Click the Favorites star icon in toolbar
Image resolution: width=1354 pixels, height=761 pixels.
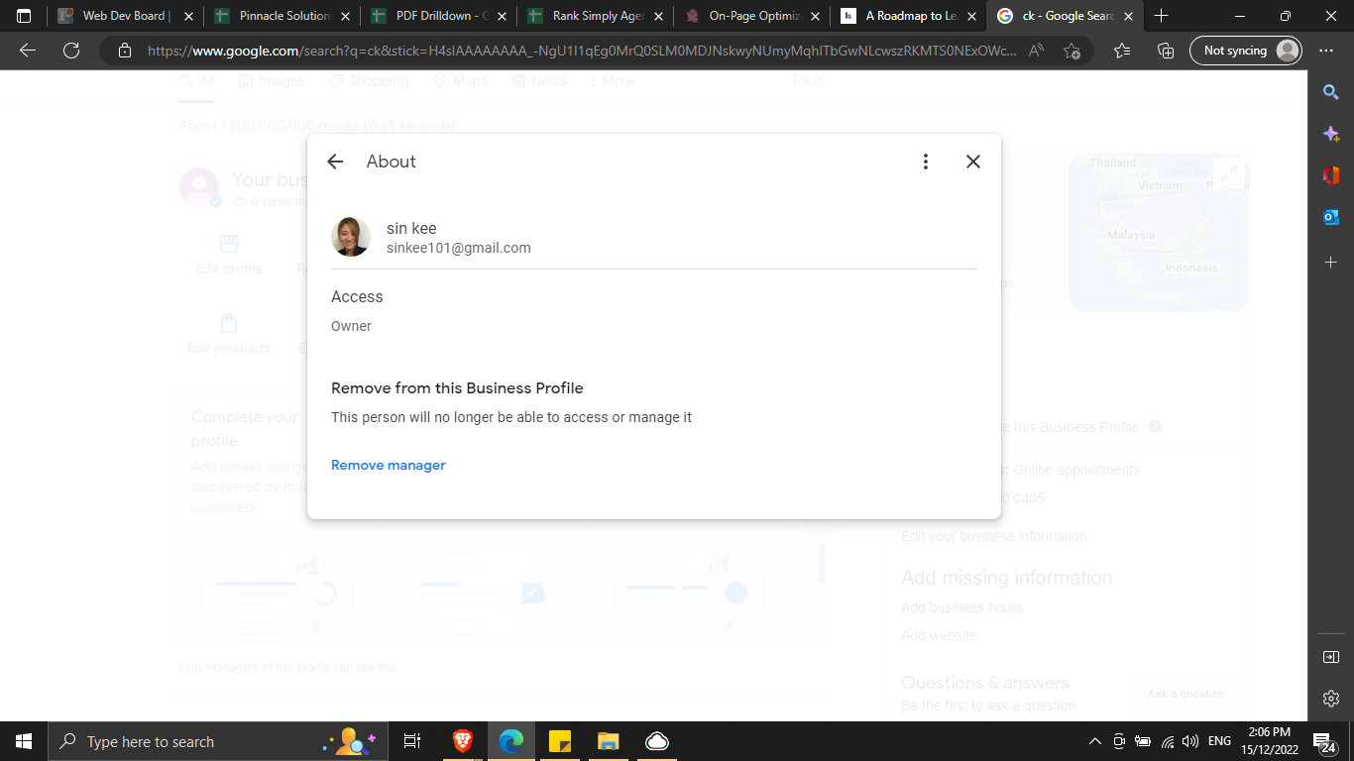[x=1121, y=51]
